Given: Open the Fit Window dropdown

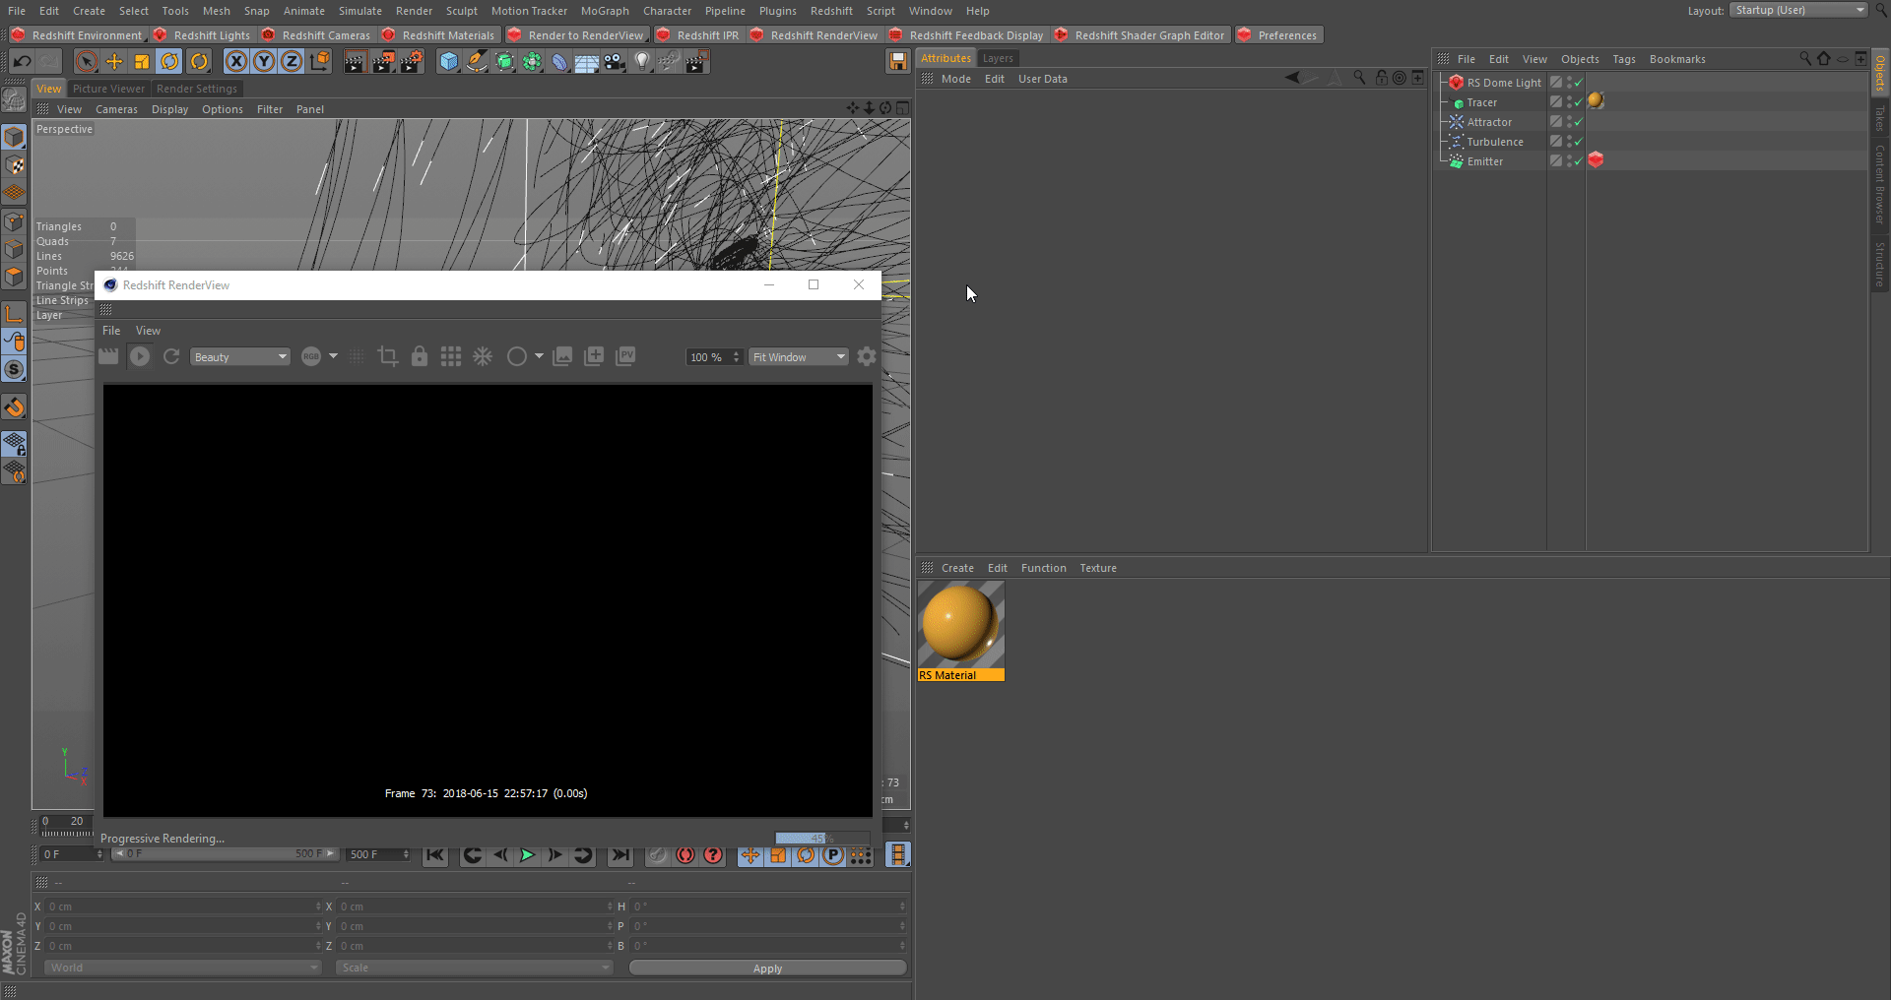Looking at the screenshot, I should pos(799,357).
